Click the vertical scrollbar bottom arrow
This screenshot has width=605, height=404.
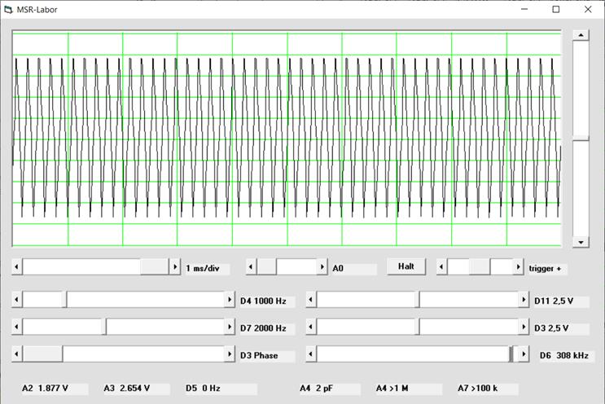pyautogui.click(x=581, y=242)
